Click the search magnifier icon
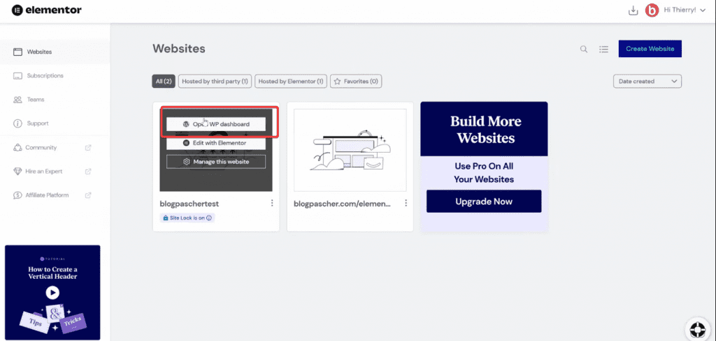The width and height of the screenshot is (716, 341). 584,50
